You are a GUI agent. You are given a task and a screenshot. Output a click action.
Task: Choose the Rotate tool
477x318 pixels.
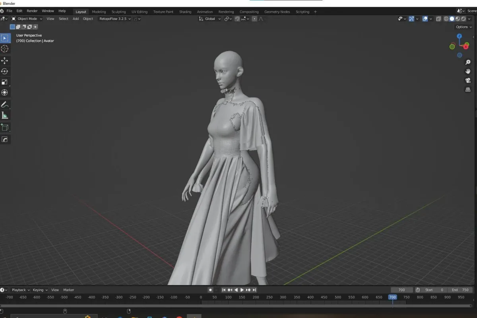click(x=5, y=72)
